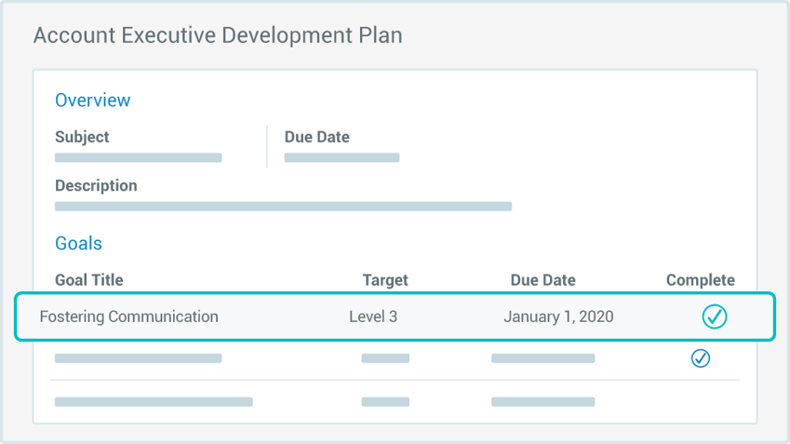Sort goals by Due Date column header

pos(542,280)
